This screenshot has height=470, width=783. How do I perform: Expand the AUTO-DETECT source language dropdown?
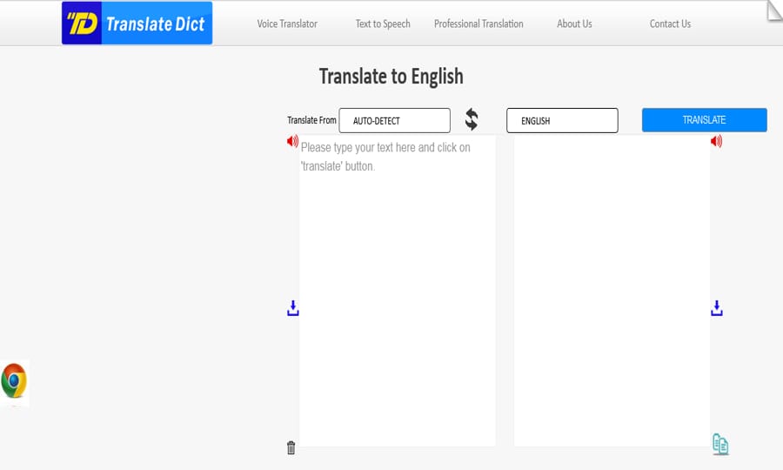click(394, 120)
